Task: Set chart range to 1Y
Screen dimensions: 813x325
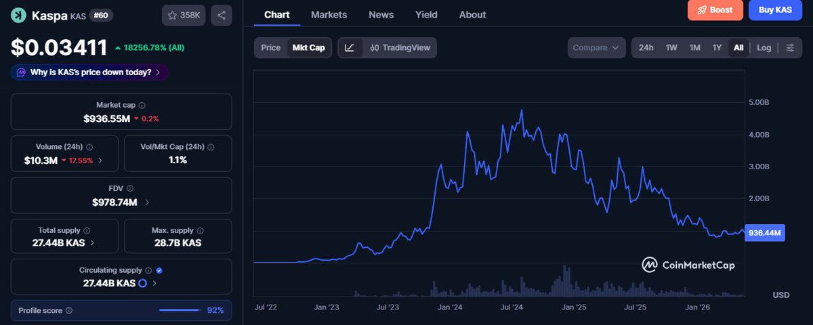Action: pyautogui.click(x=717, y=47)
